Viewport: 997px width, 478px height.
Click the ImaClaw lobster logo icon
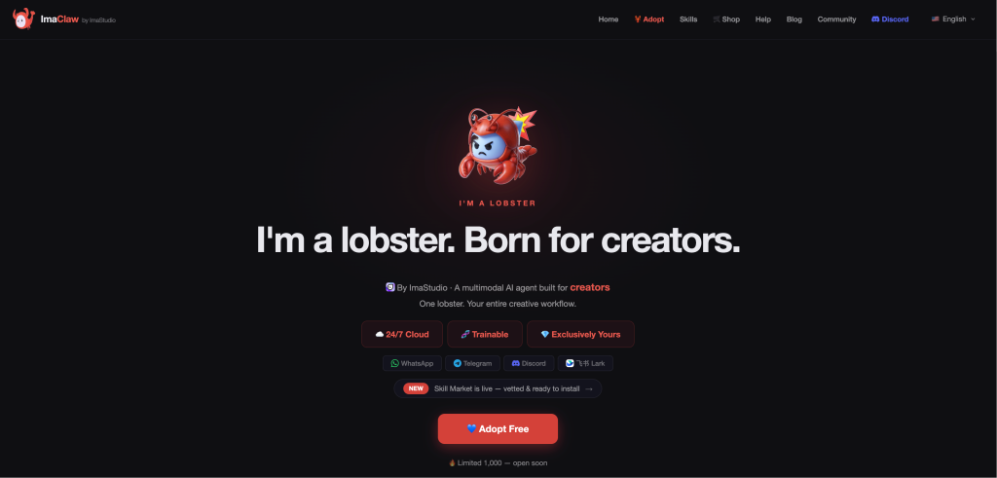[23, 18]
